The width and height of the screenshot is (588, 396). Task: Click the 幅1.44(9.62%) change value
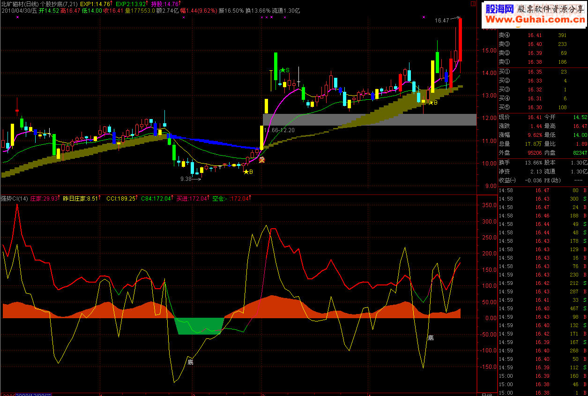tap(198, 10)
